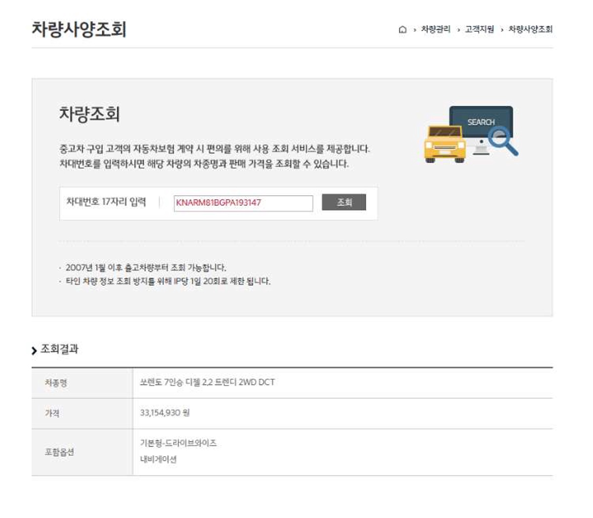
Task: Go to 고객지원 breadcrumb link
Action: tap(479, 30)
